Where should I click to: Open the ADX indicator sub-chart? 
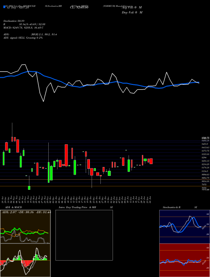[x=25, y=227]
